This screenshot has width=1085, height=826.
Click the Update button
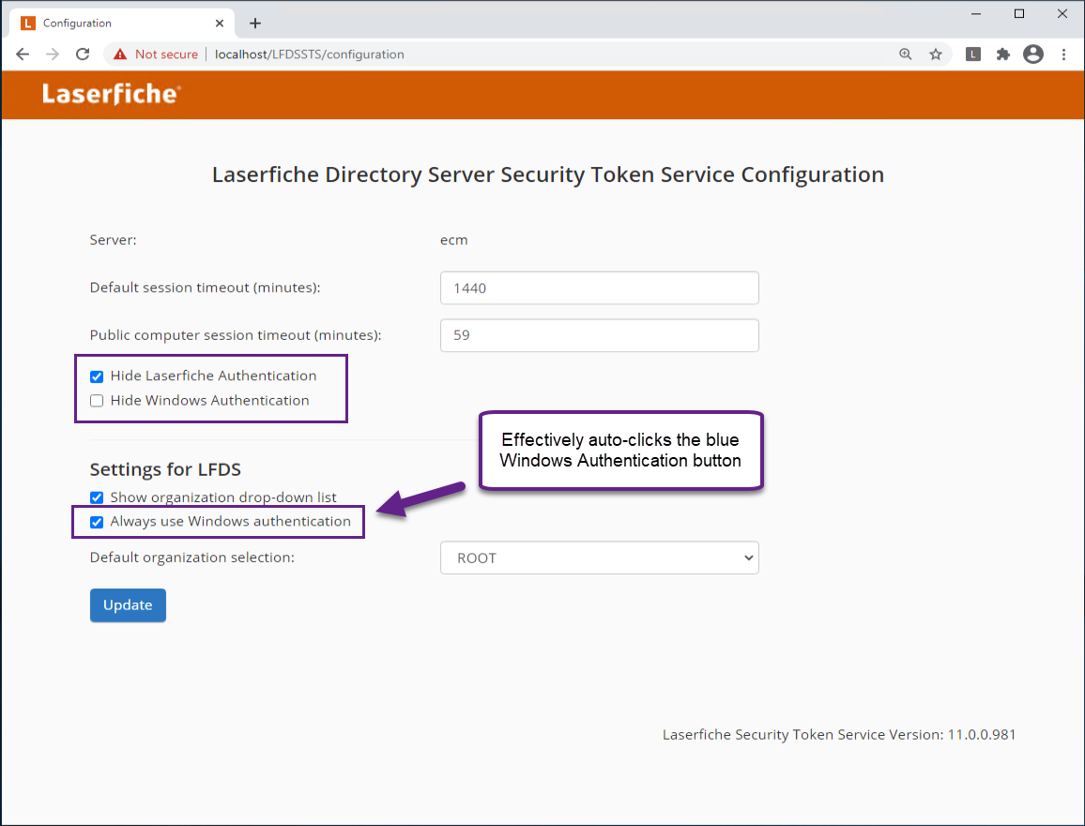click(128, 605)
